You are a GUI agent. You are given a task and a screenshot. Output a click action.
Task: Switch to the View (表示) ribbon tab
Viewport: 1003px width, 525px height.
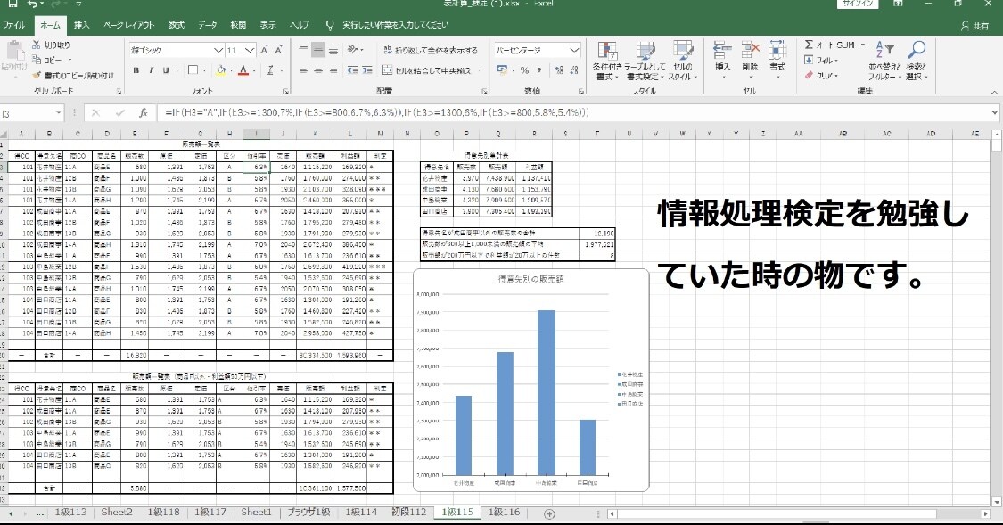(268, 25)
